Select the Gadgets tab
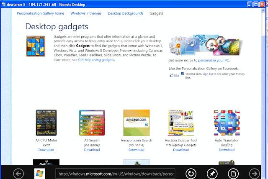 click(156, 13)
